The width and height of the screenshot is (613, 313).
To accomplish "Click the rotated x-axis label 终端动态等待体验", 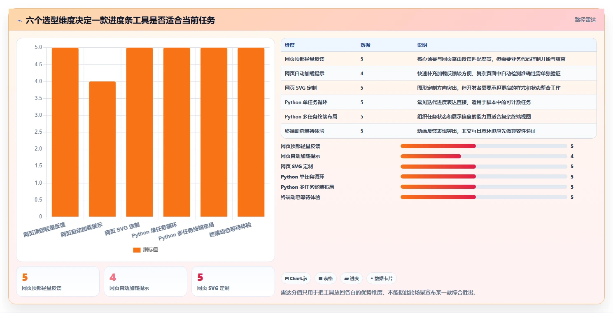I will [x=231, y=230].
